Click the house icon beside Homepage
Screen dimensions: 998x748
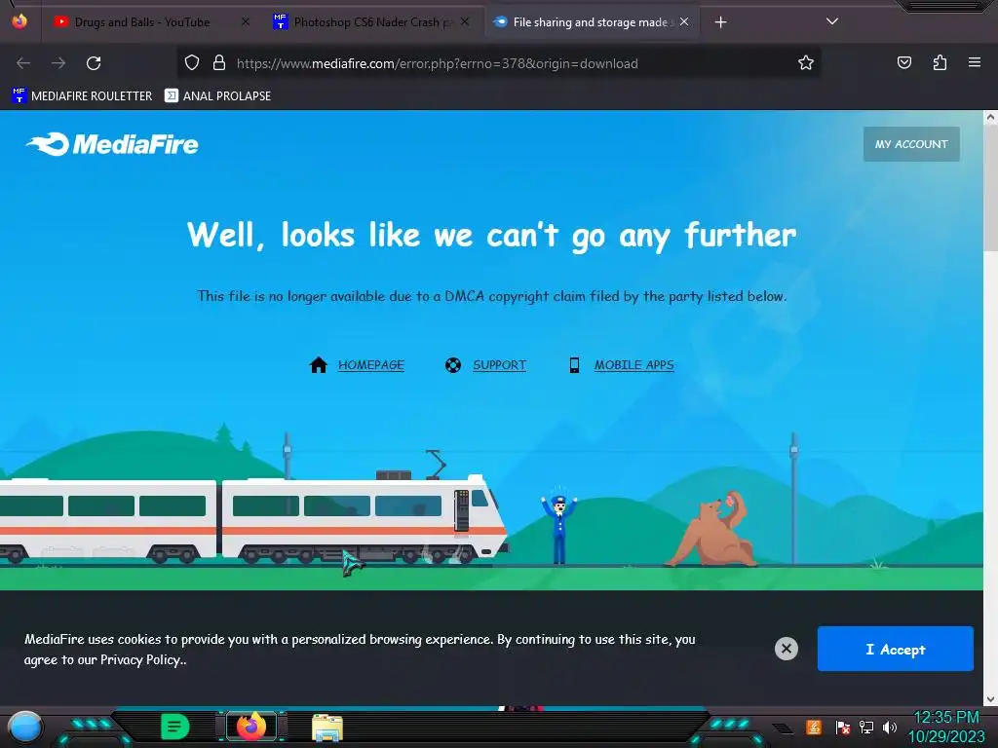pos(319,365)
